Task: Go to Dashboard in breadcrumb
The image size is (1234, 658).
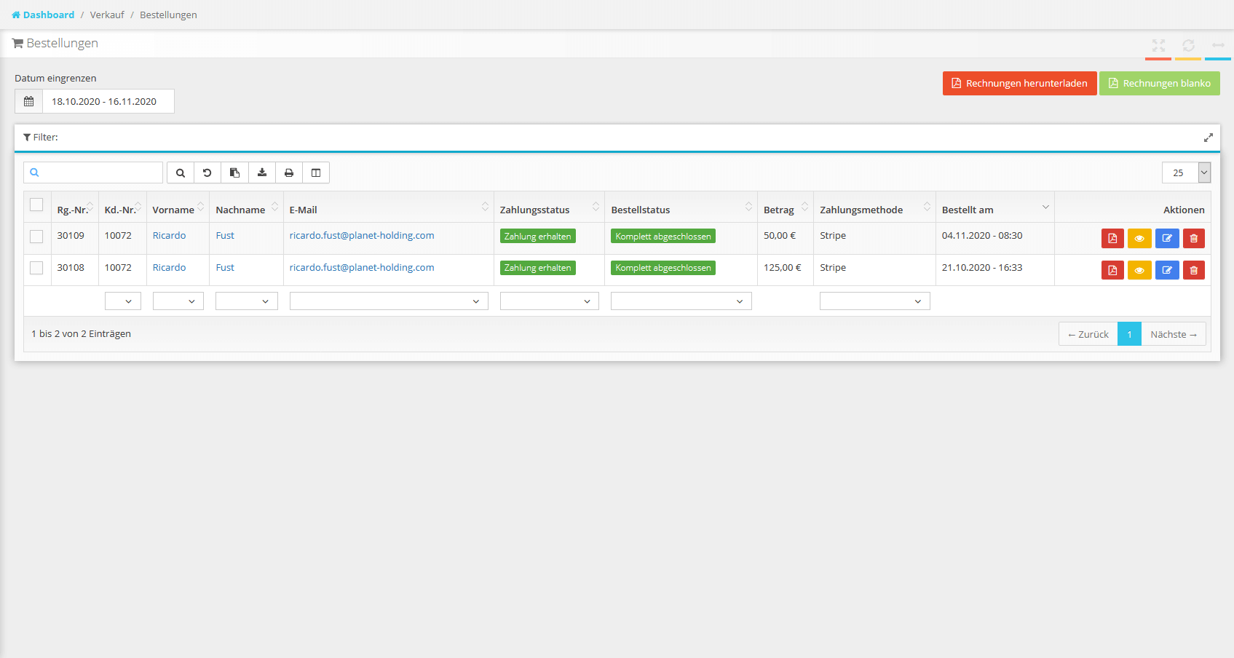Action: click(48, 15)
